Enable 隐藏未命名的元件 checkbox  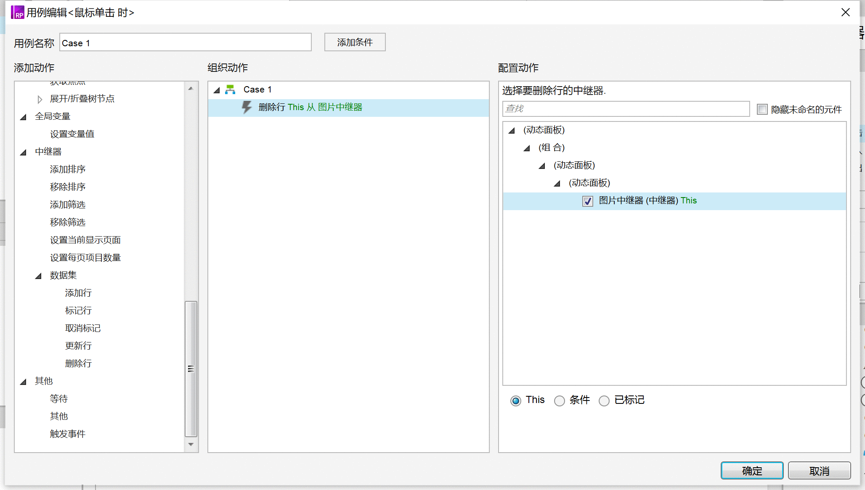click(762, 109)
